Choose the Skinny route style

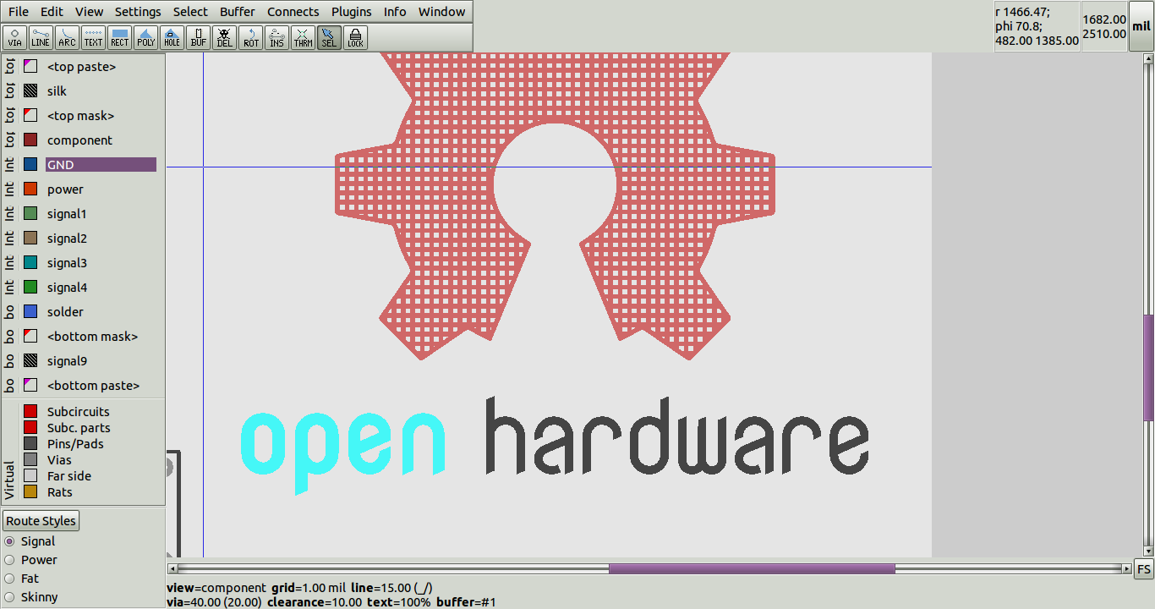tap(10, 597)
